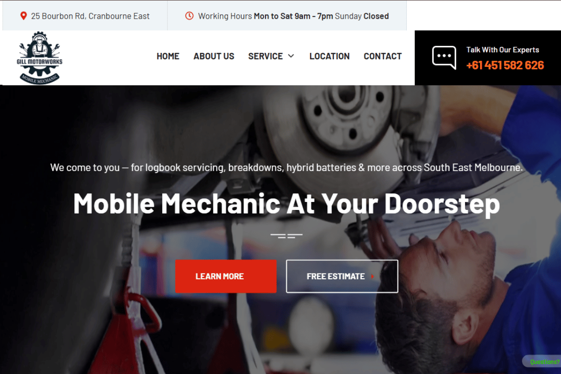Call the phone number +61 451 582 626
This screenshot has width=561, height=374.
pos(505,65)
